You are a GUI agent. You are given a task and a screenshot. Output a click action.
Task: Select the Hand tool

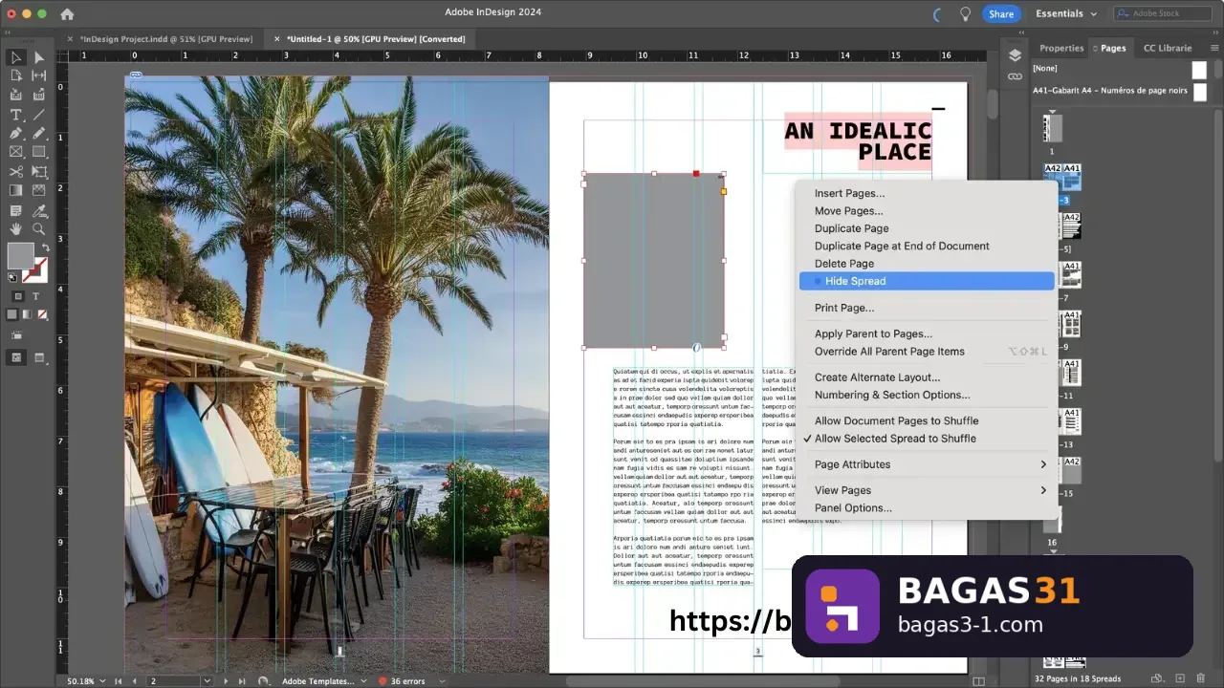16,229
